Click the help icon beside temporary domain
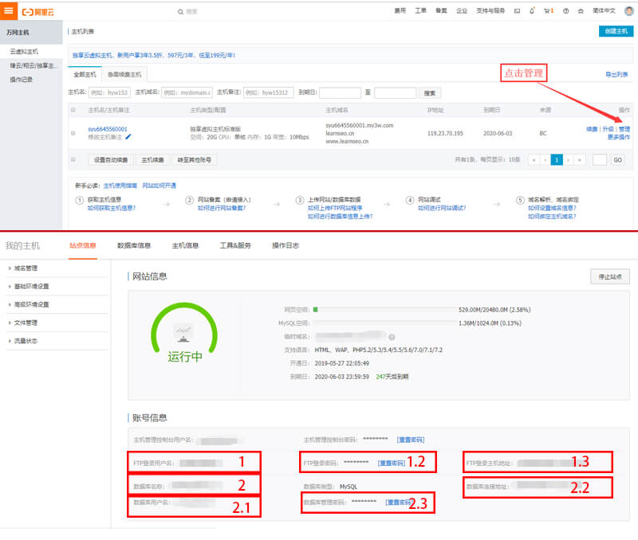Screen dimensions: 638x540 [392, 337]
